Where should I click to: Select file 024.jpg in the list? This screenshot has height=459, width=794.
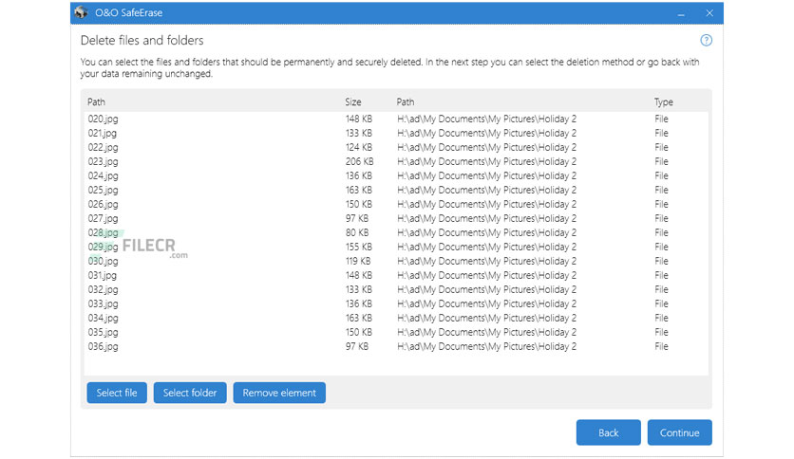click(x=103, y=175)
